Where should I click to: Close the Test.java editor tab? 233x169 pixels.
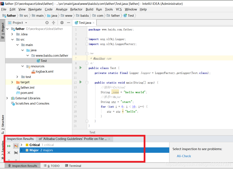click(94, 23)
